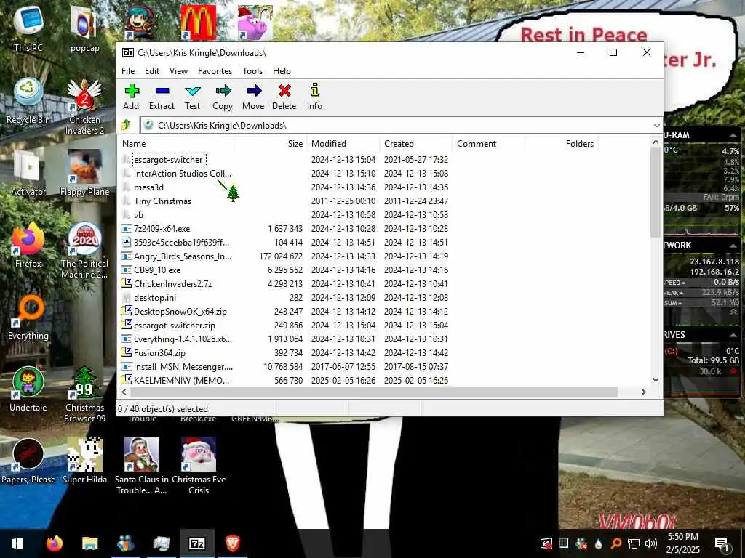Click the Extract toolbar icon
The width and height of the screenshot is (745, 558).
(162, 97)
